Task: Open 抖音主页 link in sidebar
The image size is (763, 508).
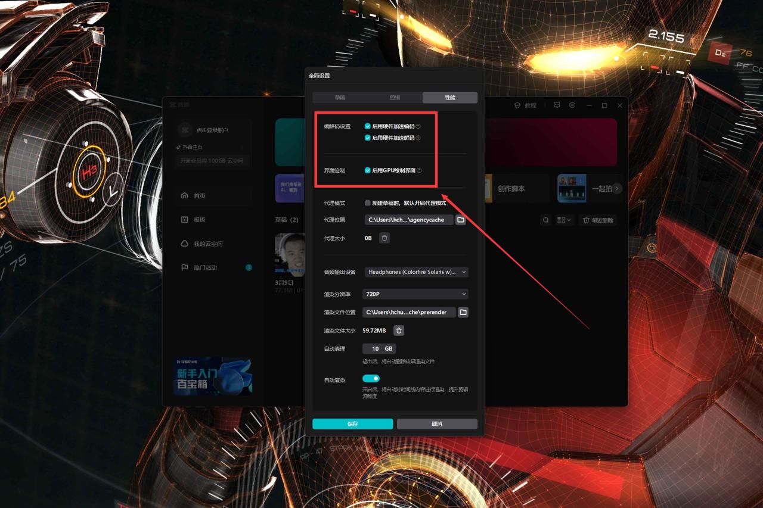Action: point(189,147)
